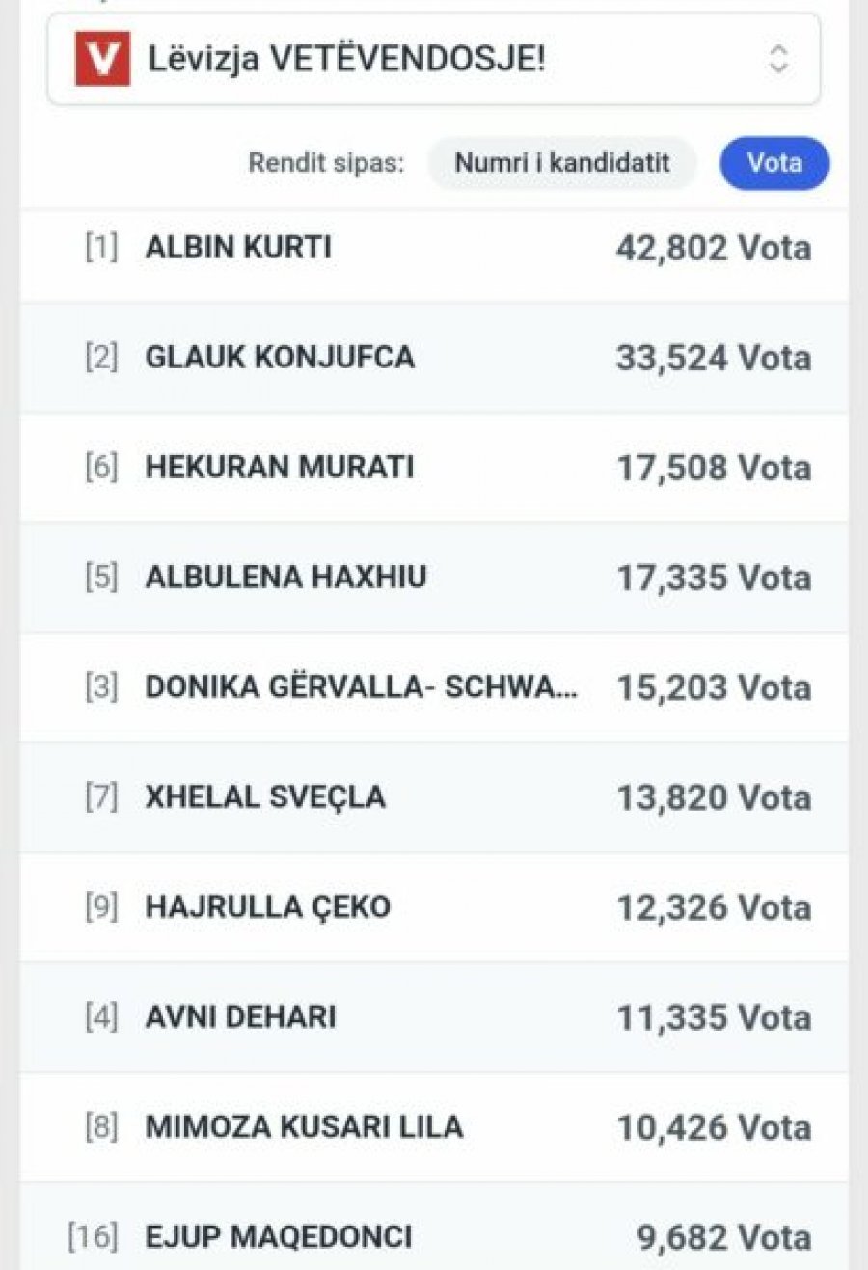Sort candidates by Vota

pos(774,162)
